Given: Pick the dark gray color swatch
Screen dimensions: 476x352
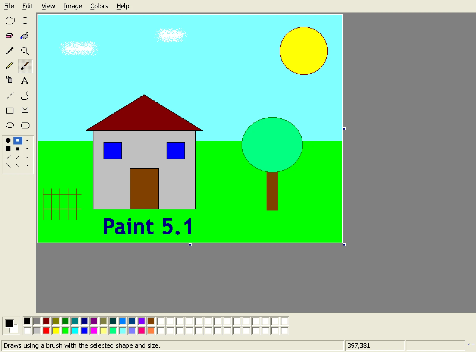Looking at the screenshot, I should [x=37, y=321].
